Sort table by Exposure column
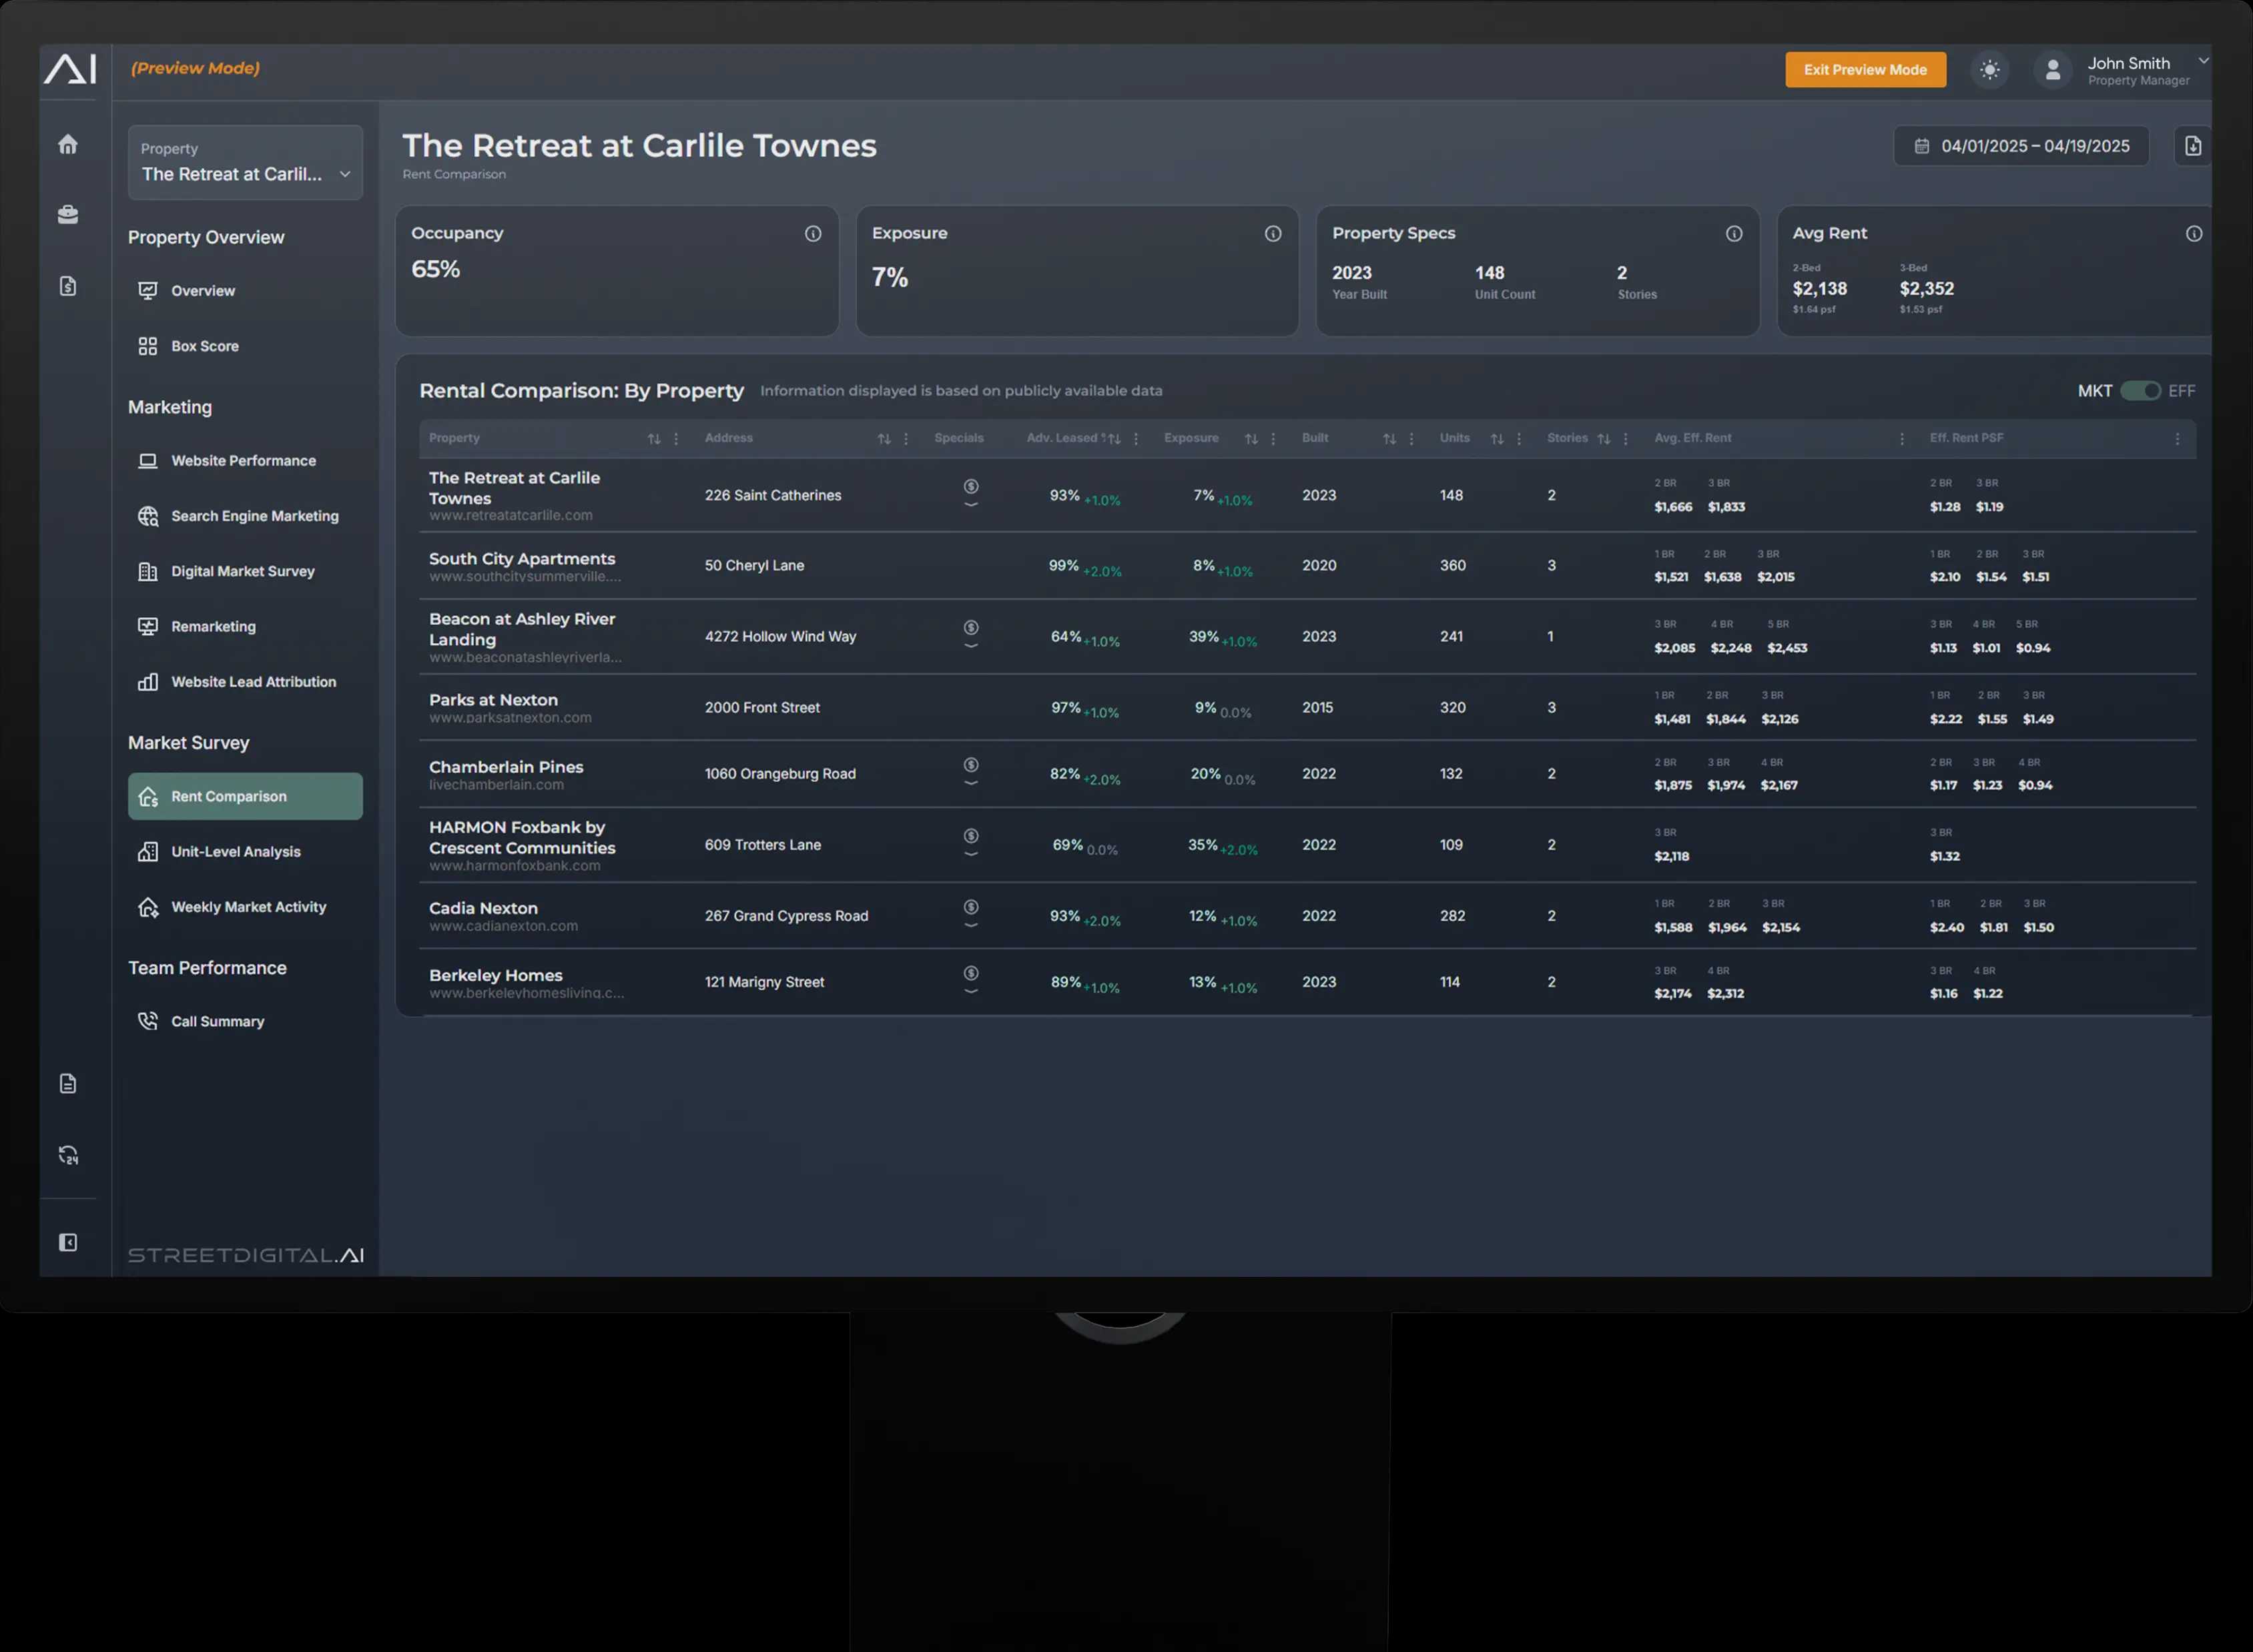 [1251, 439]
